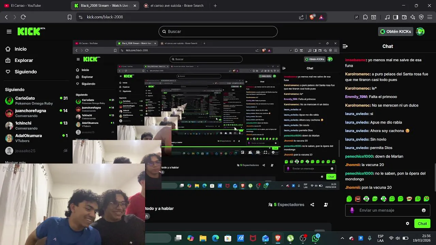The height and width of the screenshot is (245, 436).
Task: Expand Mostrar más followed channels
Action: (x=15, y=163)
